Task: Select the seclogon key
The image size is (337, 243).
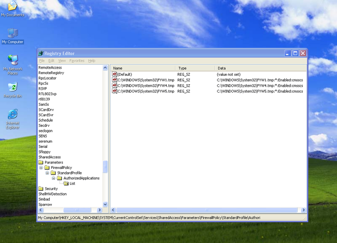Action: 45,131
